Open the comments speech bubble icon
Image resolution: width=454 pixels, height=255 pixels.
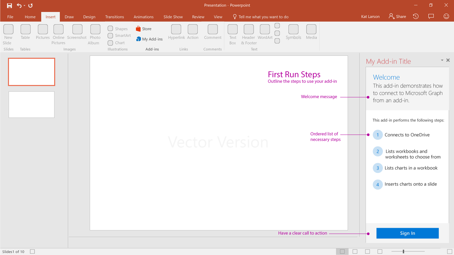click(x=431, y=16)
